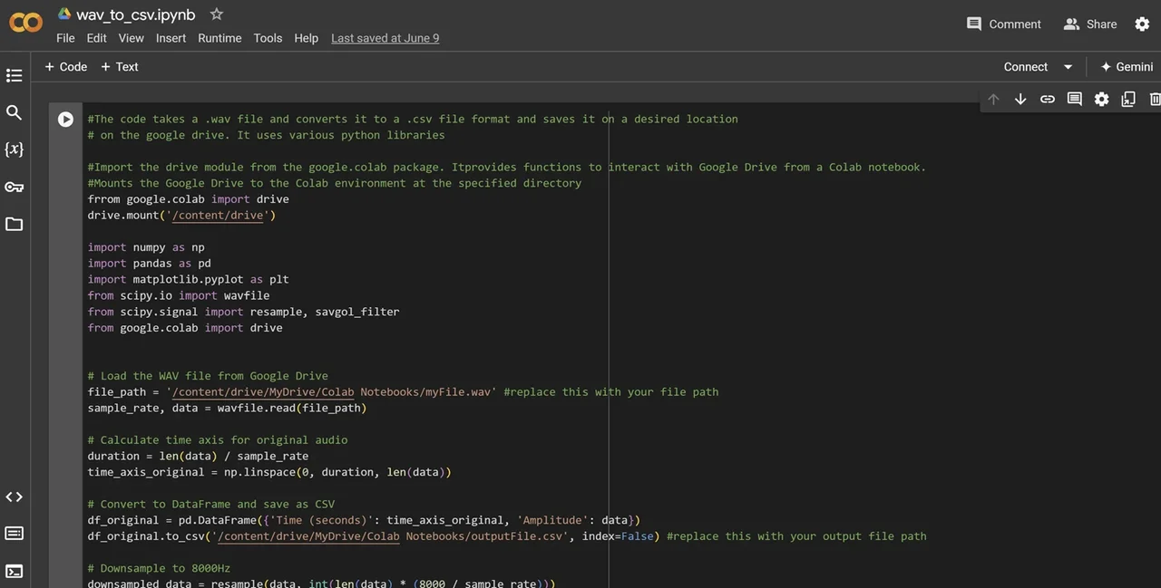This screenshot has height=588, width=1161.
Task: Add a new Text cell
Action: click(120, 67)
